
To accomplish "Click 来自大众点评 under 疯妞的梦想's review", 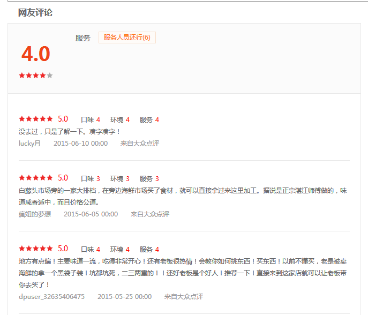I will click(150, 214).
